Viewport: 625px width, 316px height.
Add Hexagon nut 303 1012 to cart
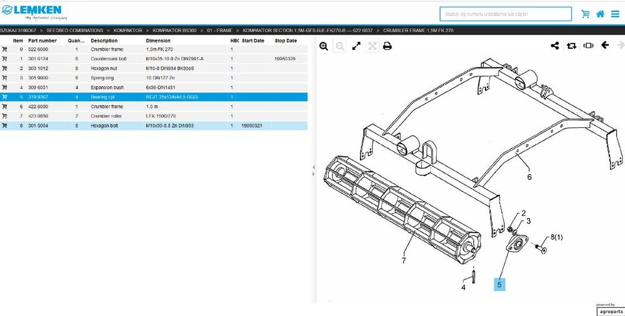(4, 69)
